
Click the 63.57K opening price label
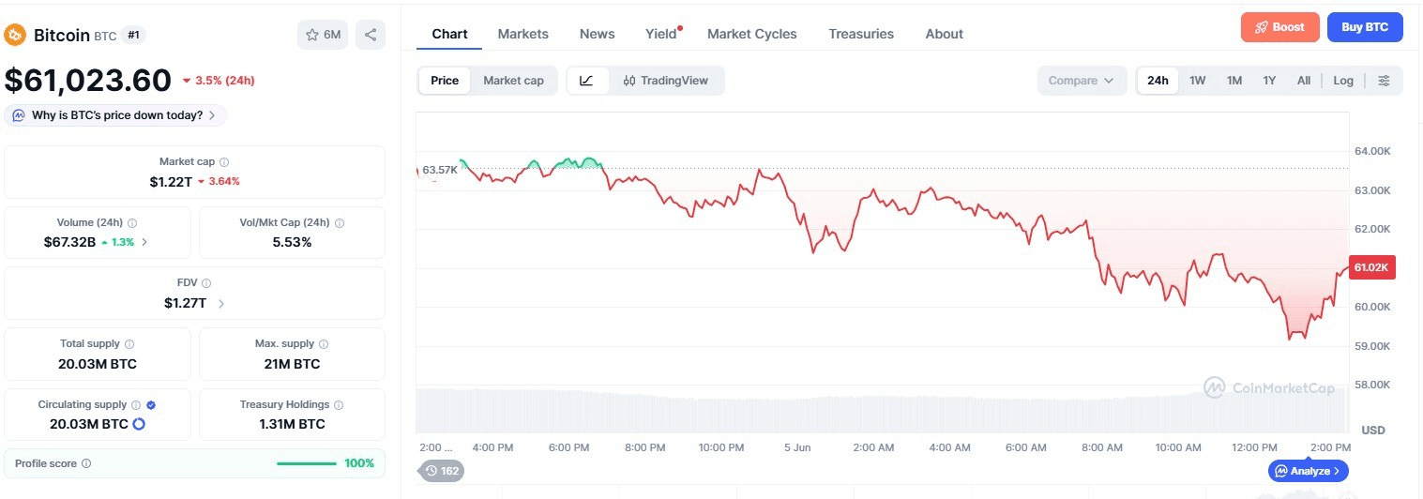tap(439, 170)
